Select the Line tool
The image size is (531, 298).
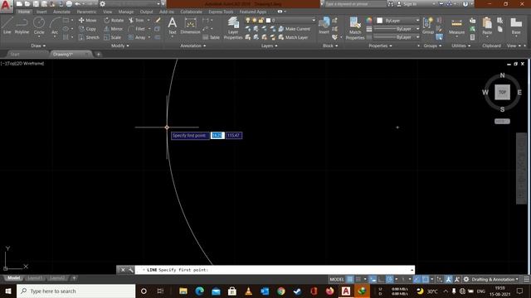[x=7, y=26]
